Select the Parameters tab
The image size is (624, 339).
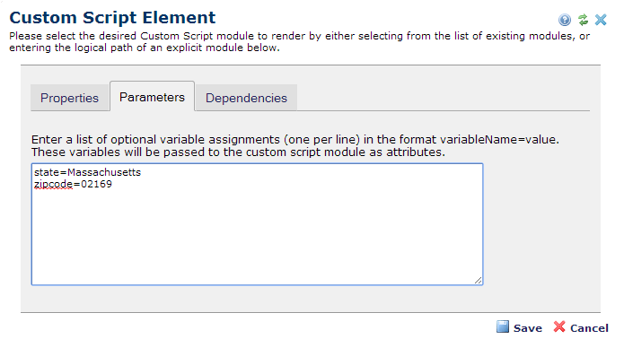152,97
